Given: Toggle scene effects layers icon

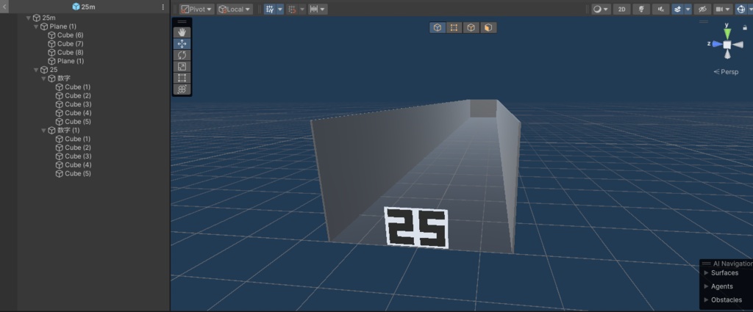Looking at the screenshot, I should click(677, 9).
